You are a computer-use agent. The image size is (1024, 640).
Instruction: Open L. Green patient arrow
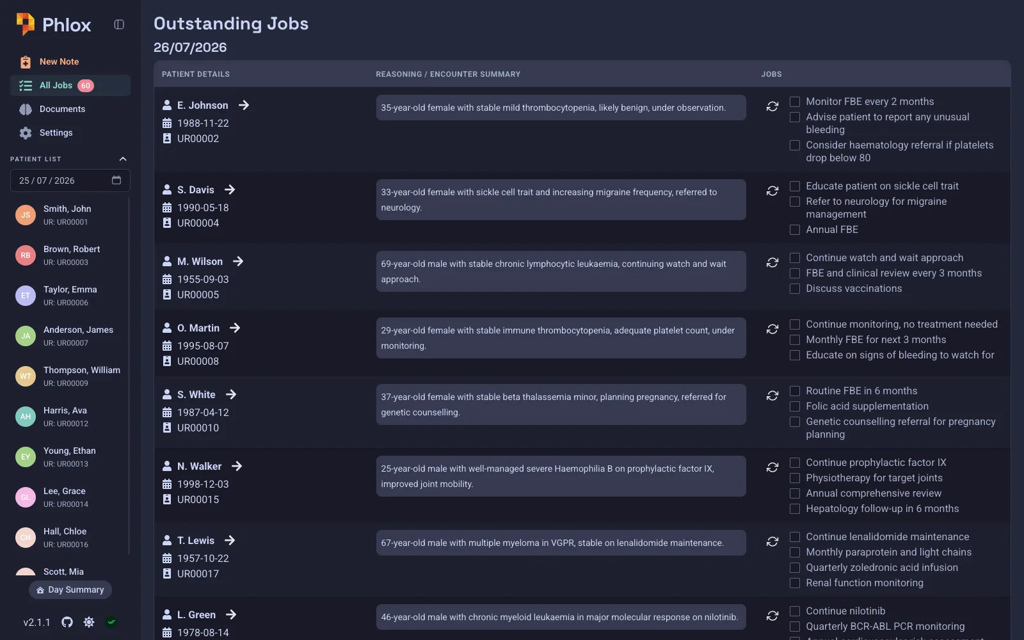[231, 614]
